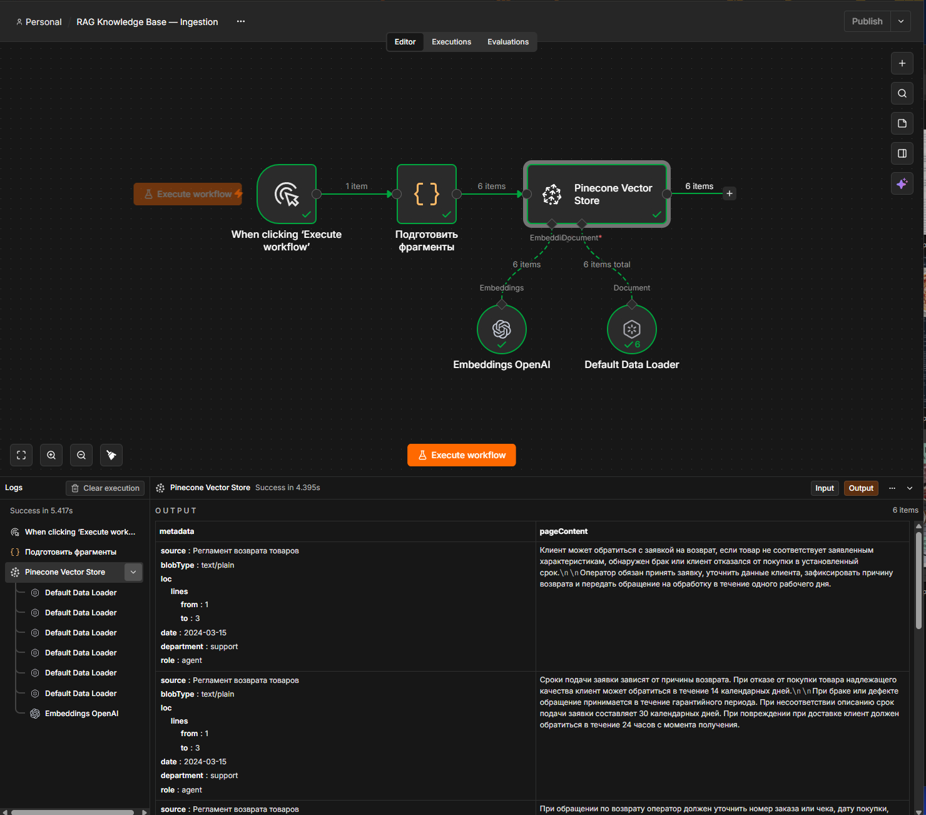926x815 pixels.
Task: Rename the RAG Knowledge Base — Ingestion title
Action: 148,22
